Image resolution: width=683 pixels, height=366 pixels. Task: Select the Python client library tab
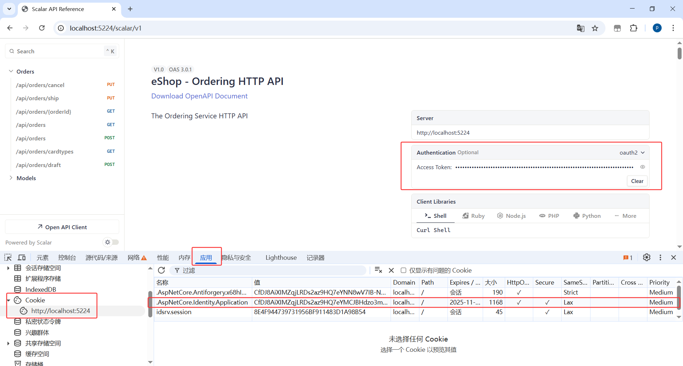click(x=587, y=216)
